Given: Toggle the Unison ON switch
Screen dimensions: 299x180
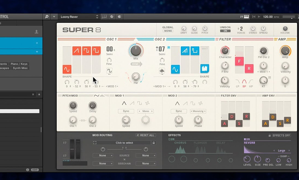Looking at the screenshot, I should (x=225, y=31).
